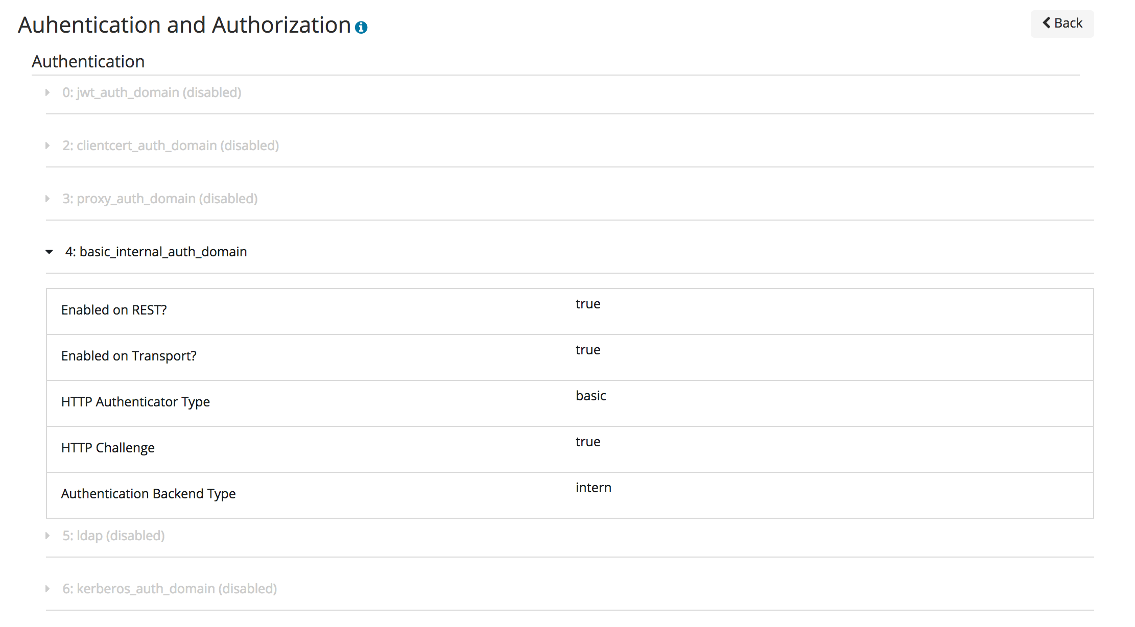Click the 4: basic_internal_auth_domain header
Image resolution: width=1135 pixels, height=627 pixels.
[x=156, y=252]
